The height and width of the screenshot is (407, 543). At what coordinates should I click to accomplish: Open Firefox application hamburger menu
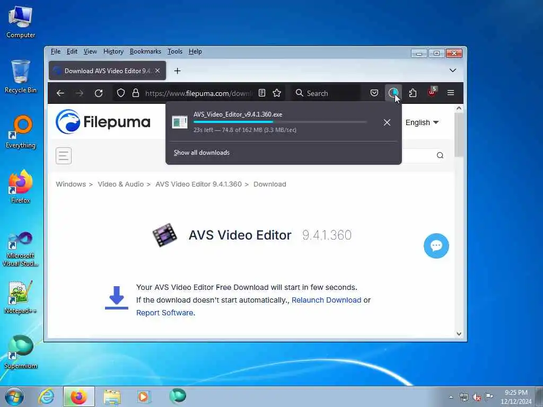pos(451,93)
